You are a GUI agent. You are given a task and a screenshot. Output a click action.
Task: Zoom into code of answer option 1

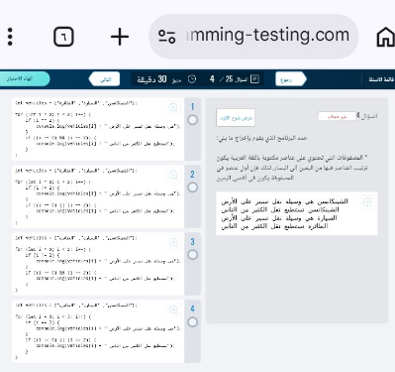click(173, 107)
